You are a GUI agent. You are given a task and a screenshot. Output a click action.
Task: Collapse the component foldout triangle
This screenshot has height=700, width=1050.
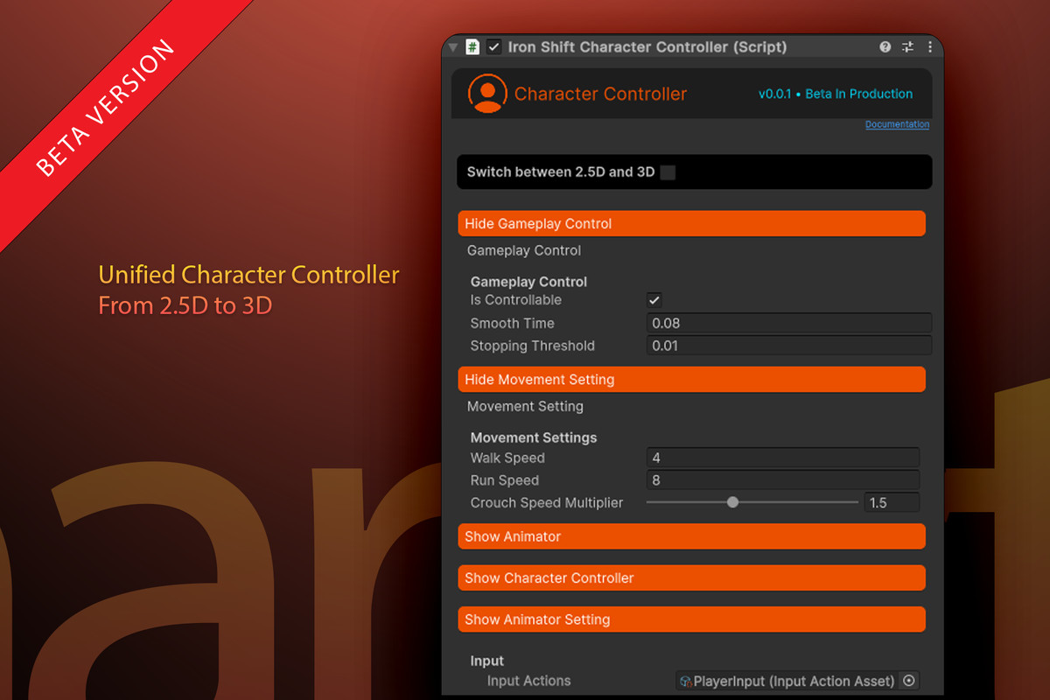point(453,47)
